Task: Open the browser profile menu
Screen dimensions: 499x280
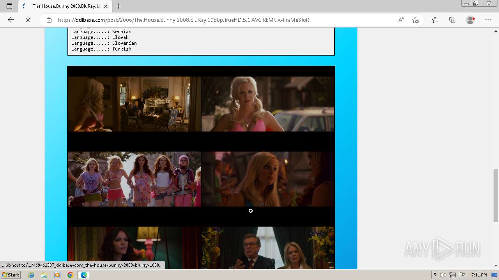Action: (x=471, y=20)
